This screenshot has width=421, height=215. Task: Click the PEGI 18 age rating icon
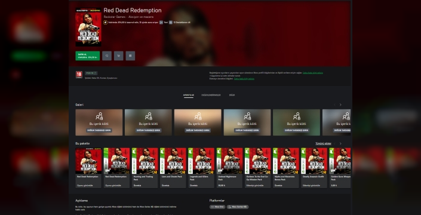tap(79, 75)
